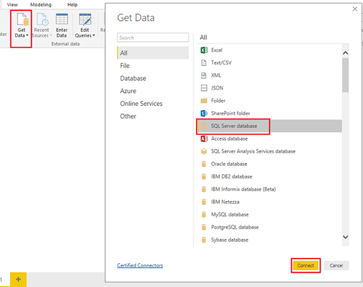363x287 pixels.
Task: Select the Folder connector icon
Action: (204, 101)
